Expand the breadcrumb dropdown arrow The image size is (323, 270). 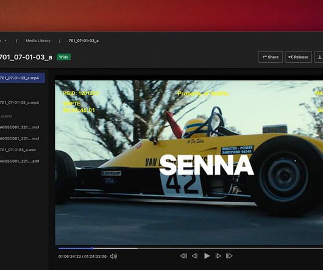pyautogui.click(x=5, y=40)
